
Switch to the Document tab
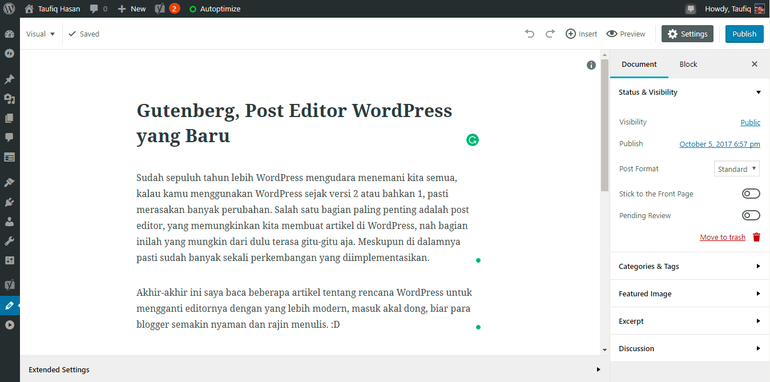(x=639, y=64)
